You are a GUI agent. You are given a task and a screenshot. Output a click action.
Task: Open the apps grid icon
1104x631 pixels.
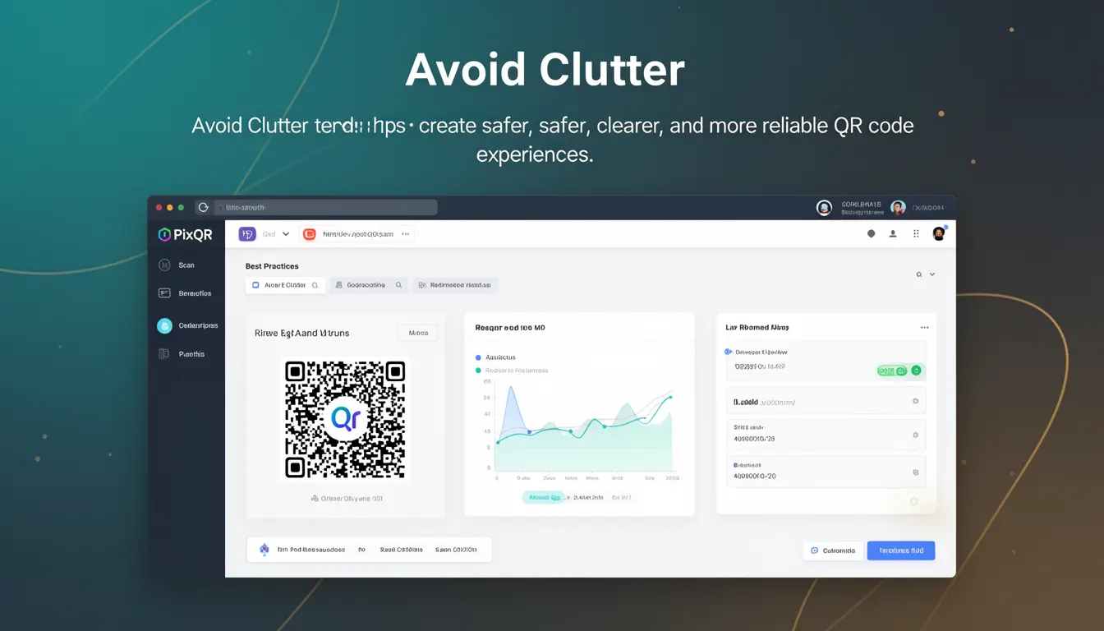coord(916,234)
